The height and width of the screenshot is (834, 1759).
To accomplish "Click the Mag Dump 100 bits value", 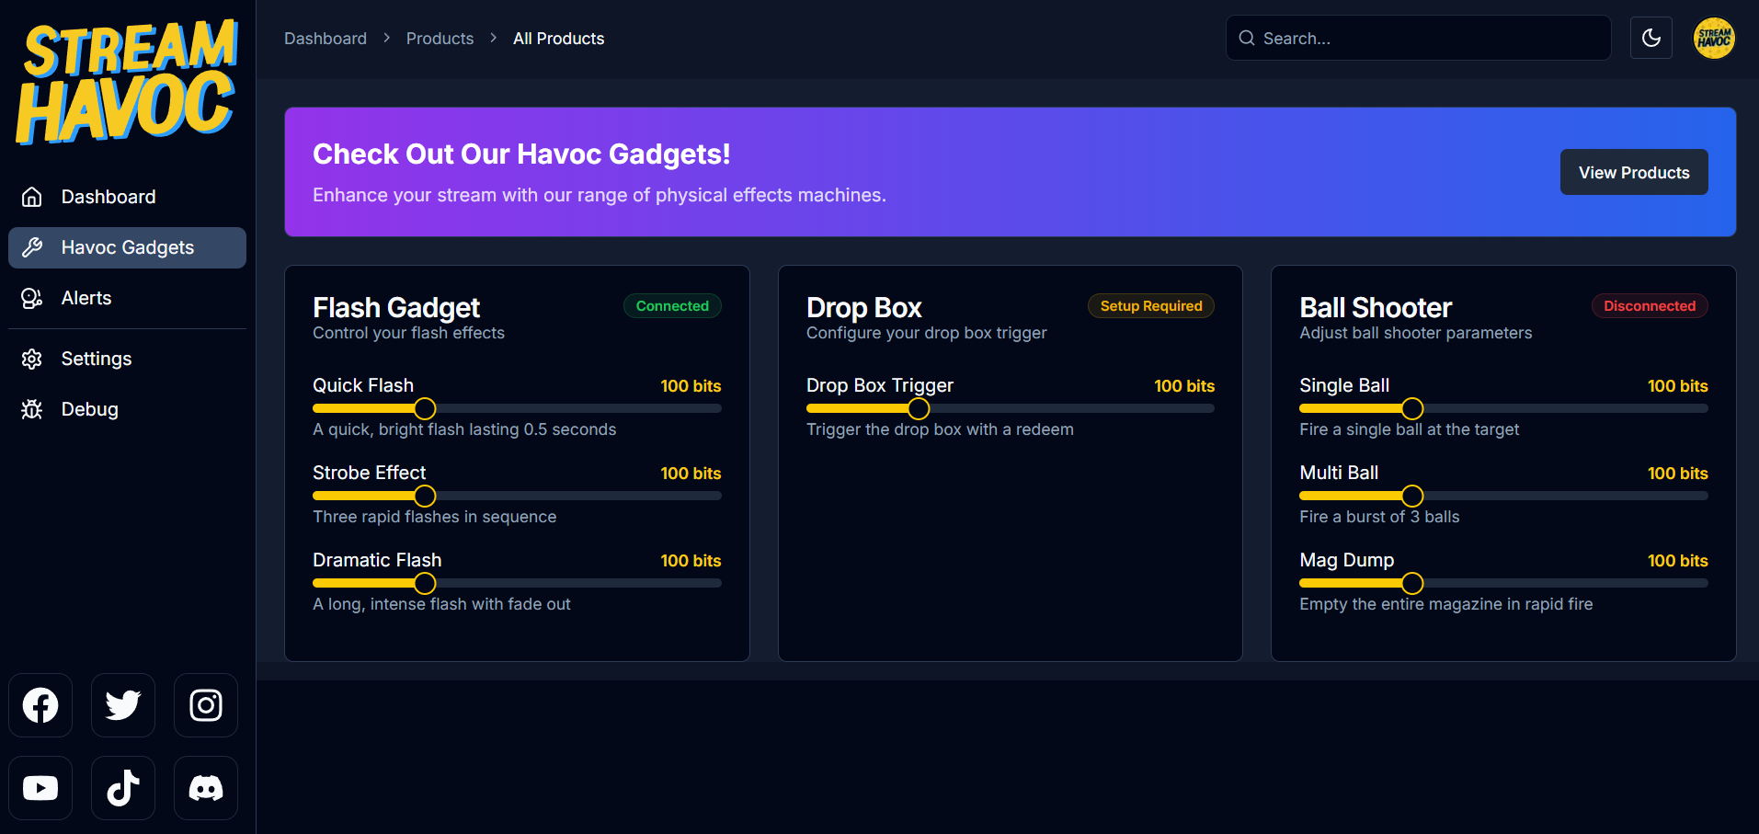I will [1677, 561].
